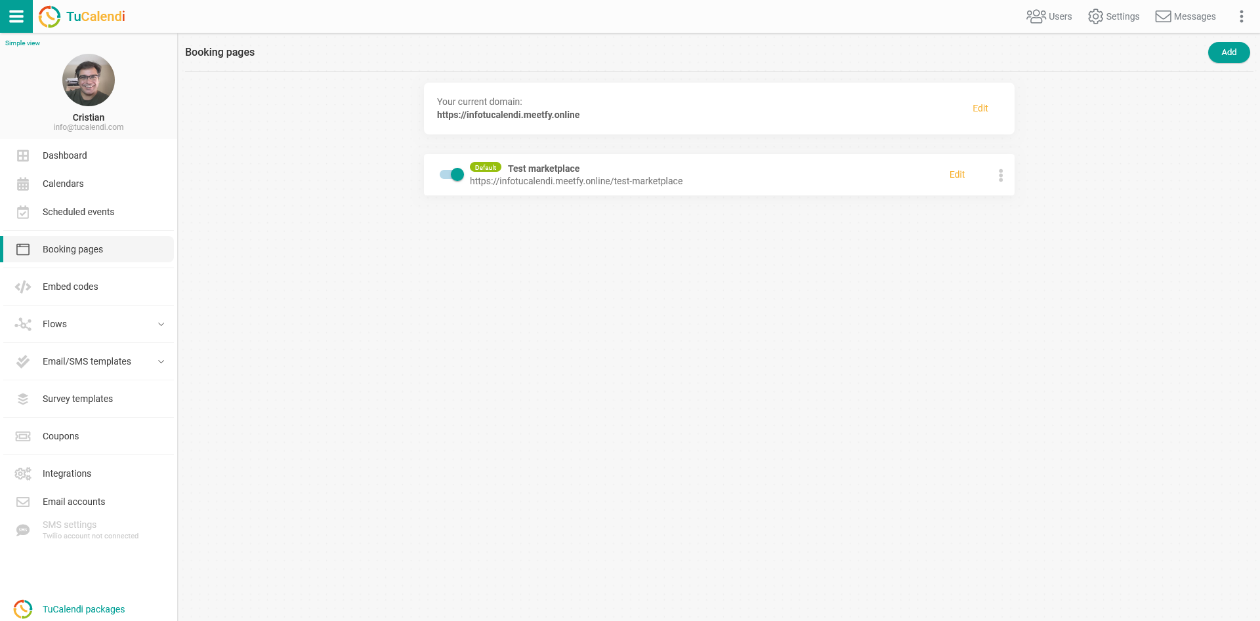1260x621 pixels.
Task: Click the Default badge
Action: click(x=486, y=167)
